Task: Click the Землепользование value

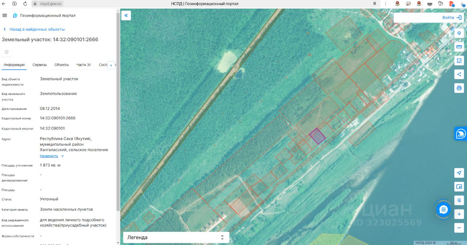Action: (58, 93)
